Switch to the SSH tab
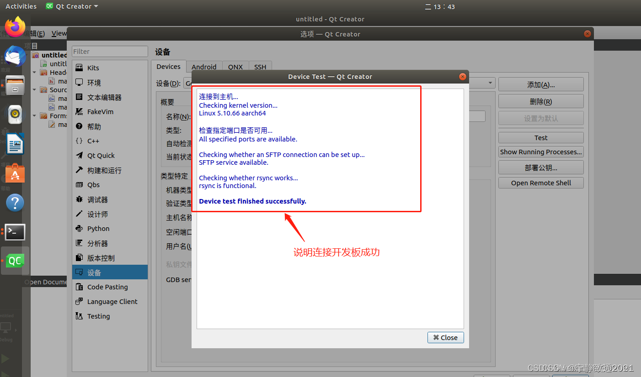641x377 pixels. [x=260, y=67]
